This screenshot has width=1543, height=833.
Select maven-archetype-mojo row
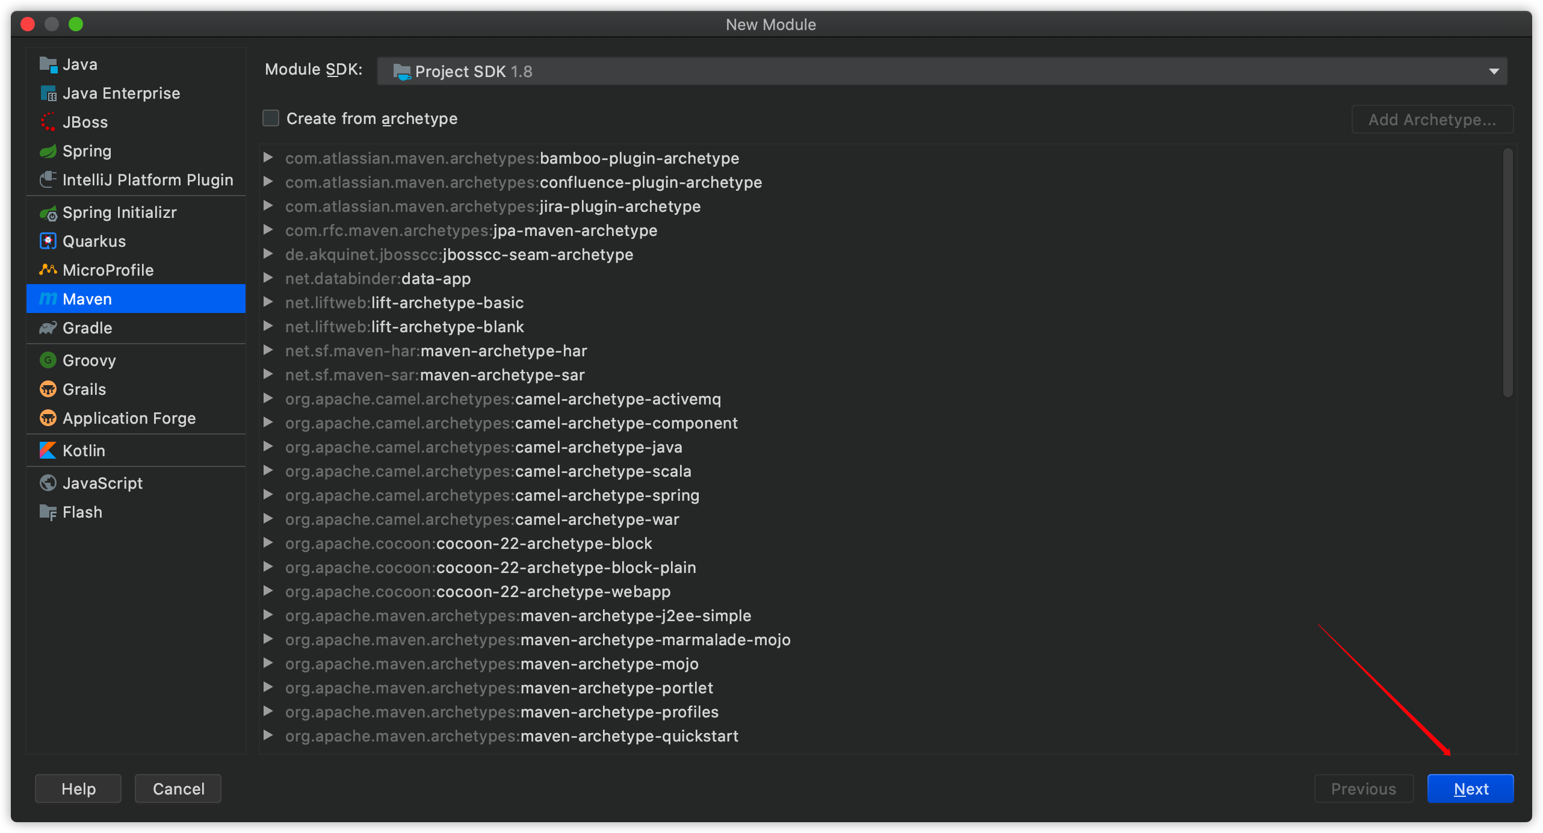(882, 664)
